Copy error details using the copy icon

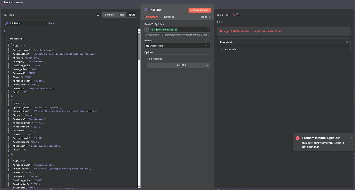click(347, 42)
